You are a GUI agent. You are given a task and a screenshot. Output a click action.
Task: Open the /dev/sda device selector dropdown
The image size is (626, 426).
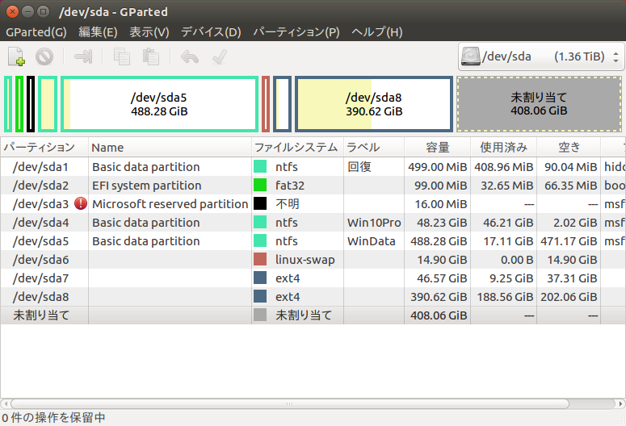click(x=540, y=57)
